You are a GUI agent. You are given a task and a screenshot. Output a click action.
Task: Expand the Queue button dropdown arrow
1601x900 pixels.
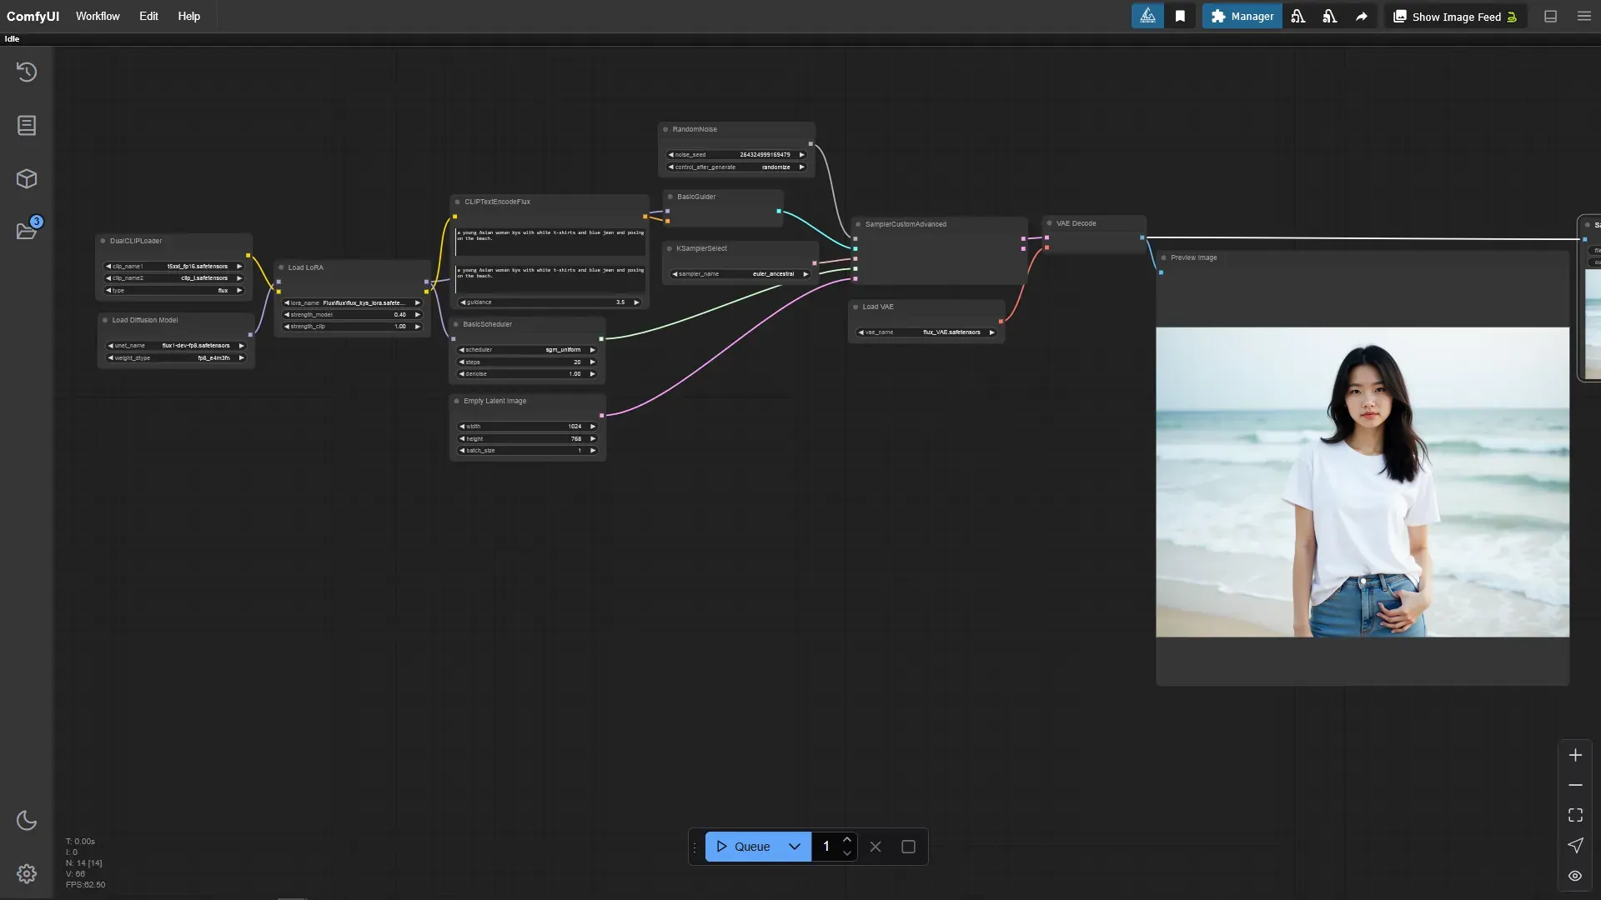[795, 847]
